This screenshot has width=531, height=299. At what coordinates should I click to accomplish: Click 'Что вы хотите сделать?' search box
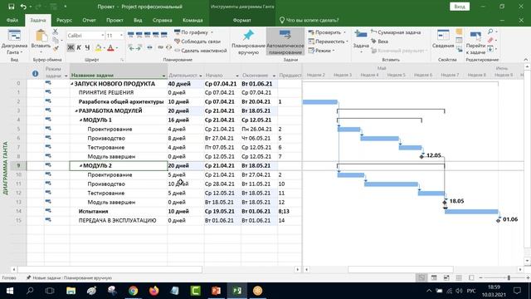(309, 20)
